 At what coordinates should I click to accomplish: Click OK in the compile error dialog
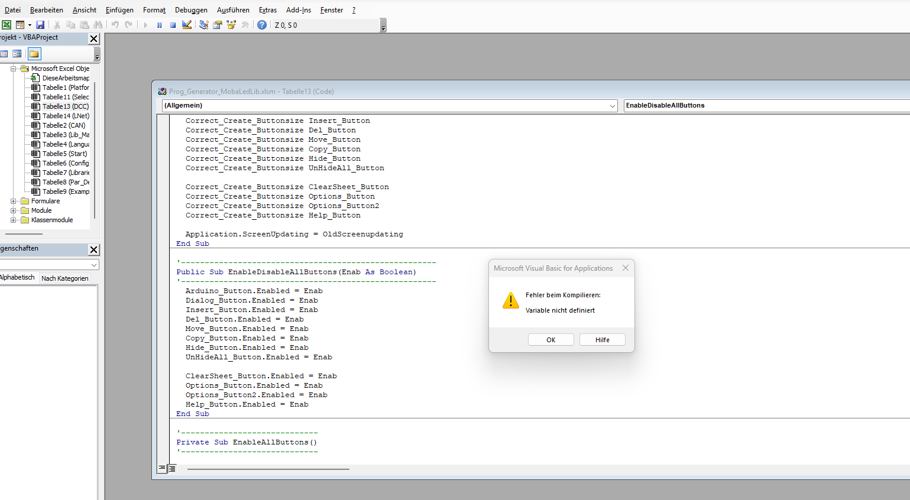[x=550, y=340]
